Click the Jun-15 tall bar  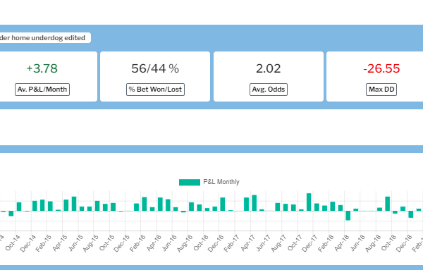pyautogui.click(x=74, y=204)
